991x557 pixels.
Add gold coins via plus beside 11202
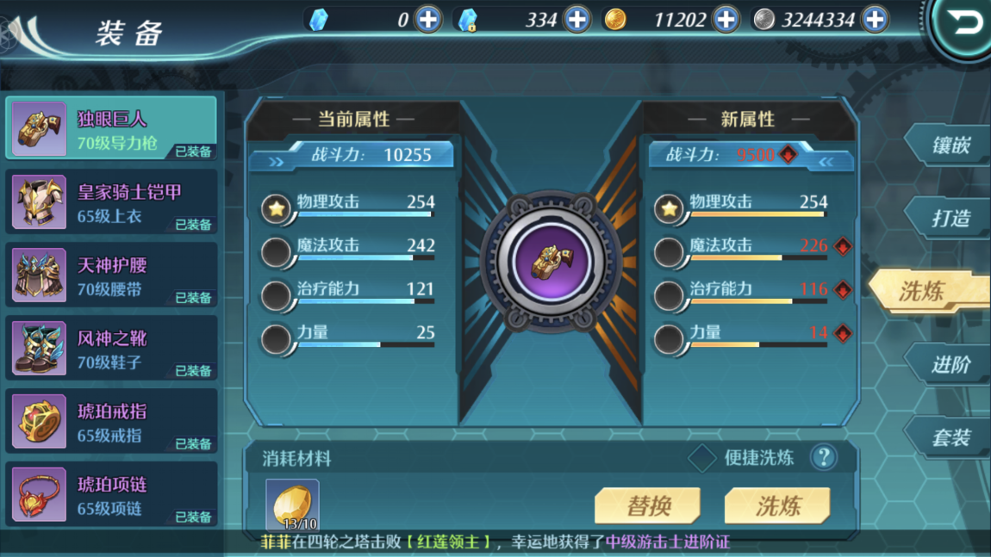coord(726,20)
